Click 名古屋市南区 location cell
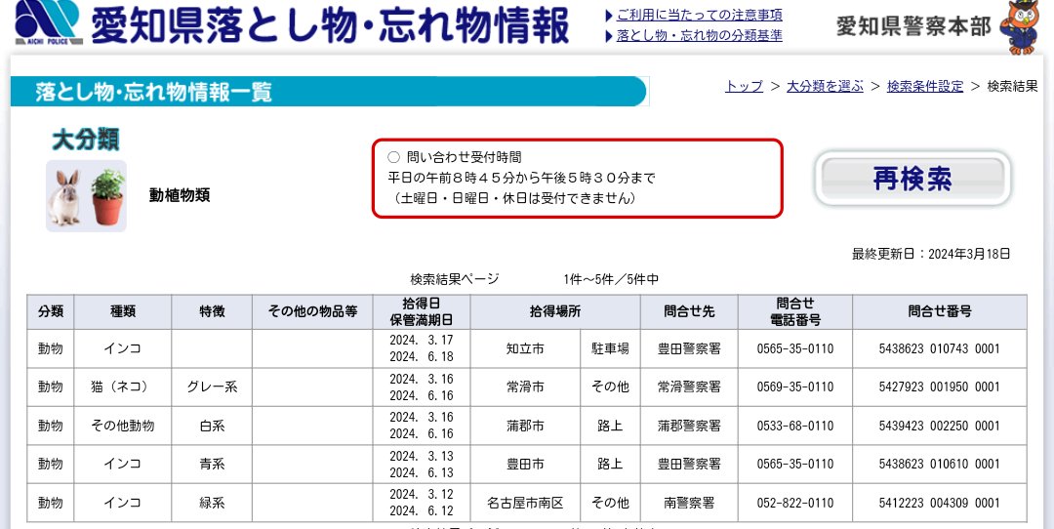The image size is (1054, 529). (x=525, y=503)
